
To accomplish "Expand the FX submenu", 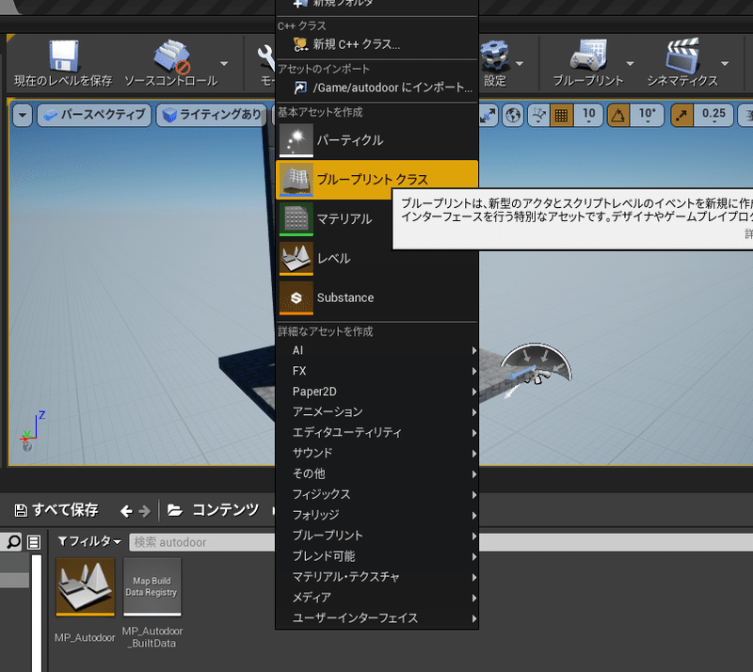I will (x=377, y=371).
